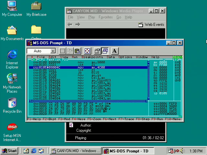Toggle Full screen mode in DOS window

point(87,51)
